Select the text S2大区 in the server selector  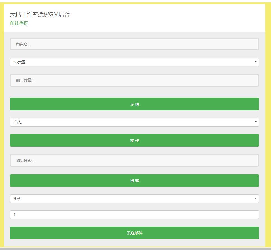click(x=20, y=62)
